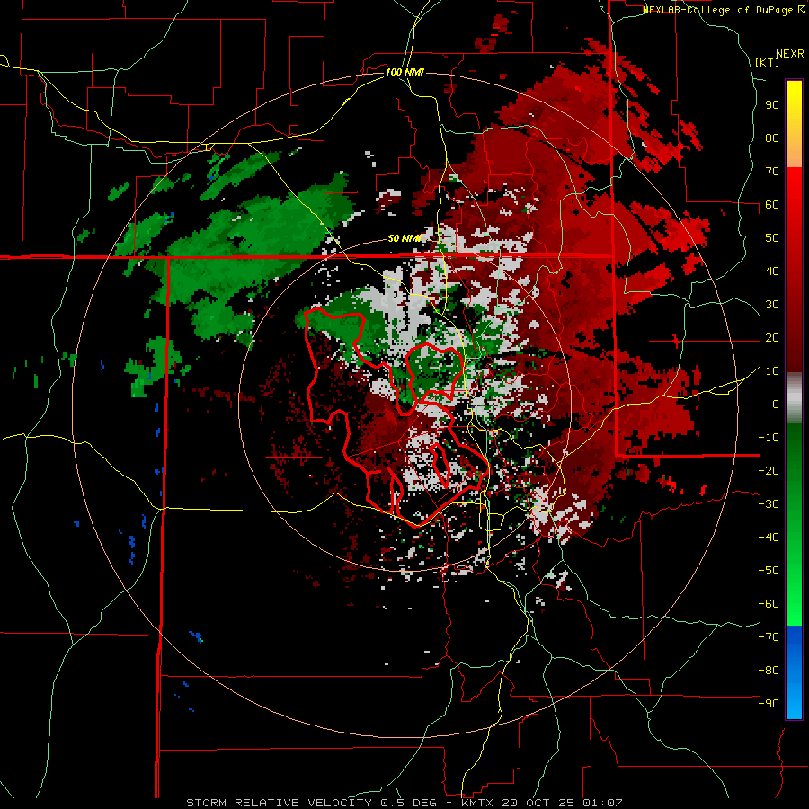Click the 60 value on the velocity scale
Image resolution: width=809 pixels, height=809 pixels.
coord(772,204)
